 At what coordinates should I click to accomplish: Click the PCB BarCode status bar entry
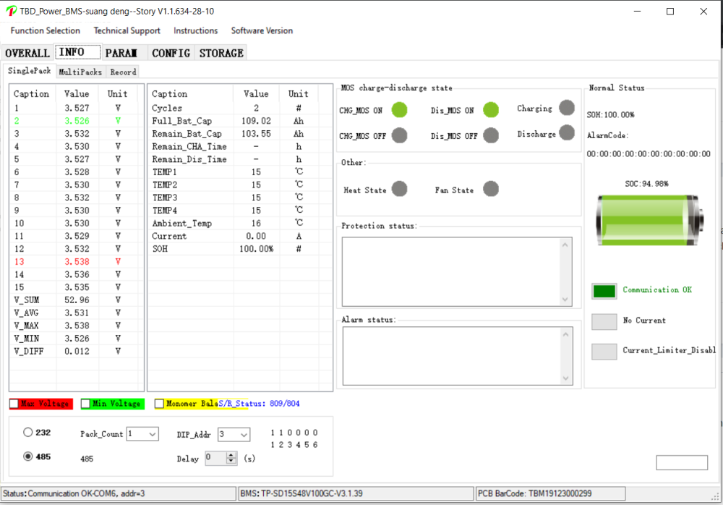(x=550, y=493)
